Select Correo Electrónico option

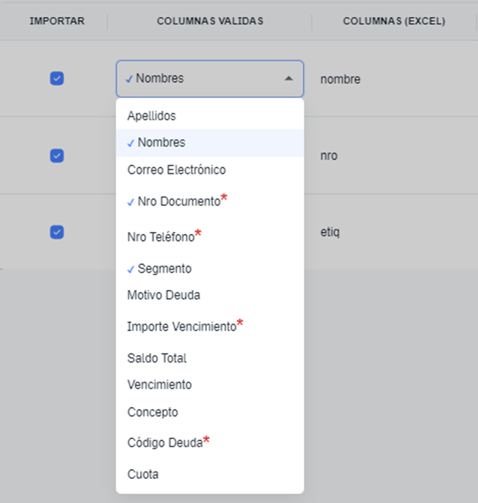[x=176, y=170]
